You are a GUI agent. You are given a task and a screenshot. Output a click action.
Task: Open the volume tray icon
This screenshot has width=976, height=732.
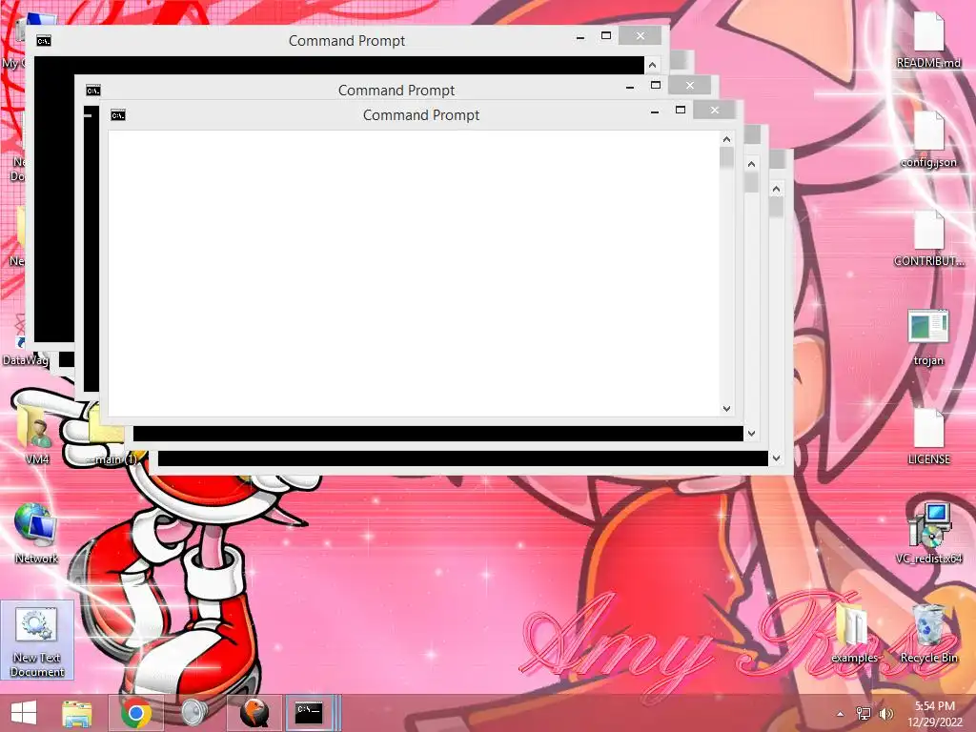pyautogui.click(x=885, y=714)
